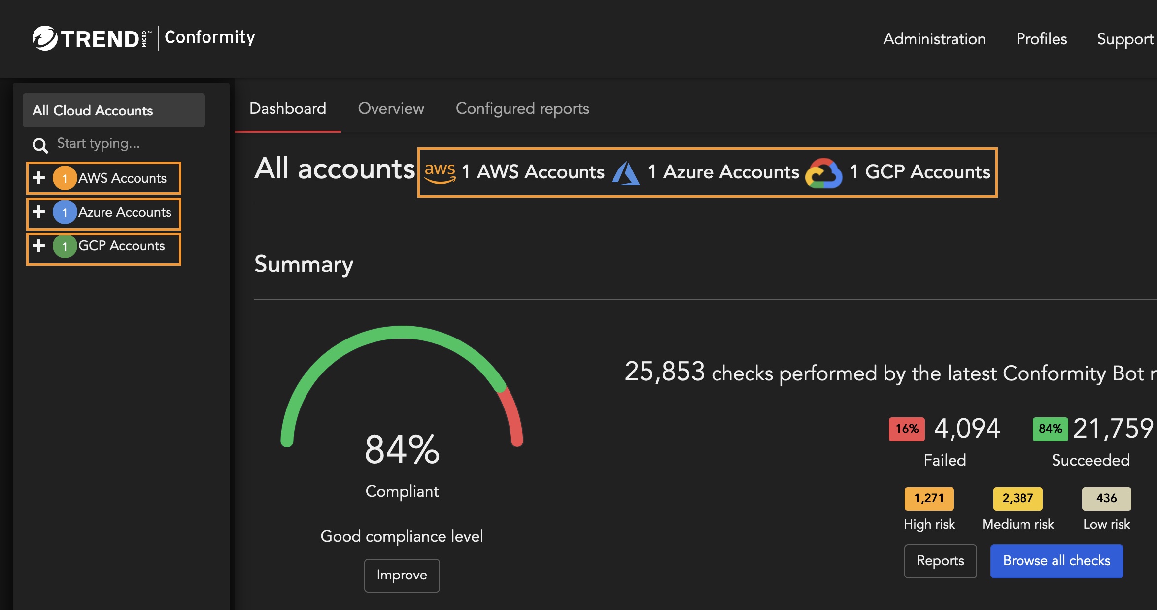
Task: Click the Azure logo in header
Action: (625, 173)
